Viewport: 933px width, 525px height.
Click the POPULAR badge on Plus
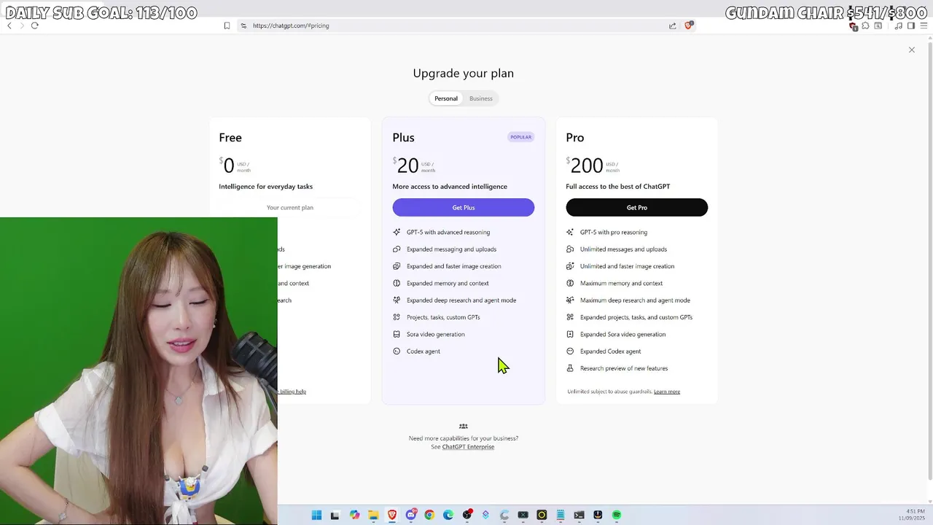(520, 137)
